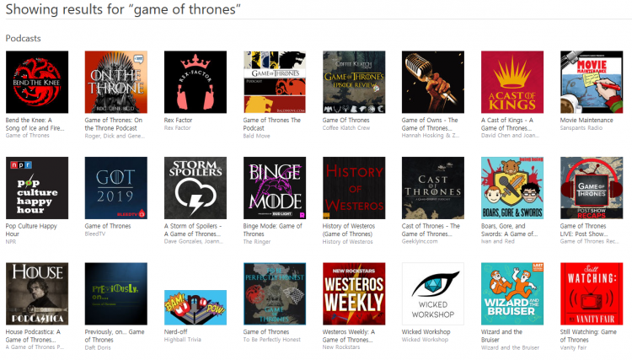Click House Podcastica title text
This screenshot has width=632, height=360.
33,336
